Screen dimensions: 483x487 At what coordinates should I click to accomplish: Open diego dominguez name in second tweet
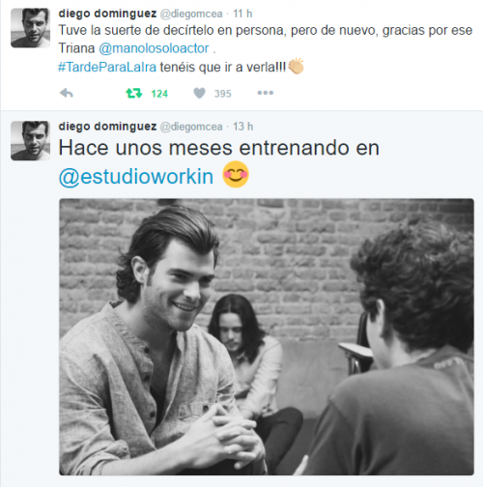point(107,127)
